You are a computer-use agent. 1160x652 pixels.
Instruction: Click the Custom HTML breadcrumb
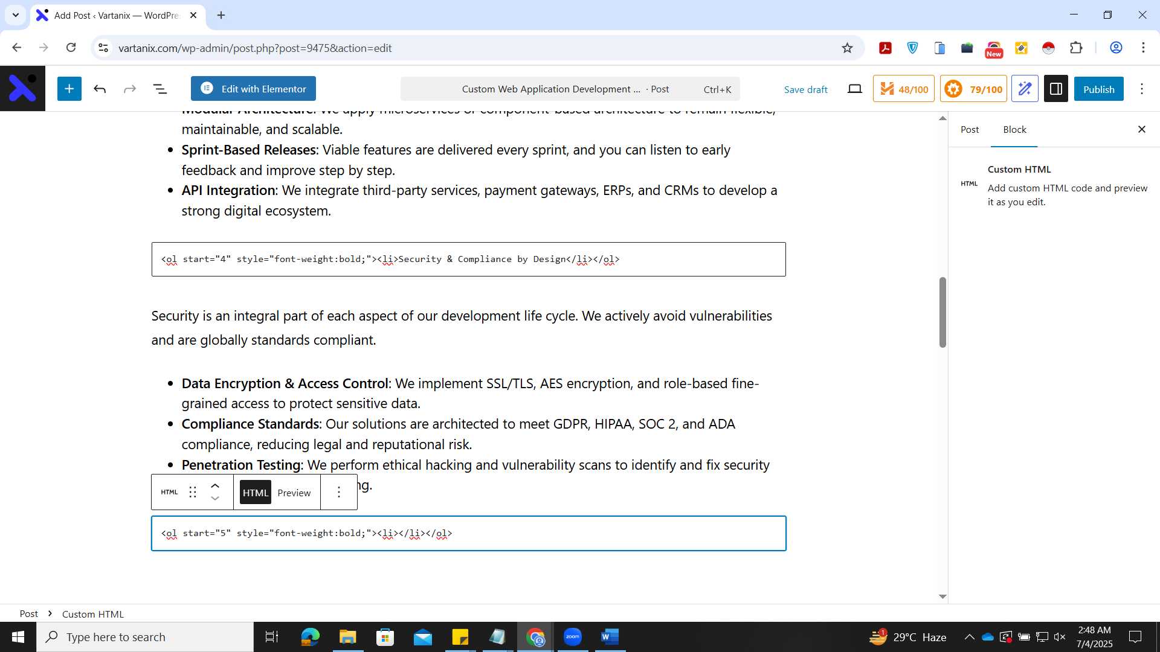pyautogui.click(x=93, y=614)
